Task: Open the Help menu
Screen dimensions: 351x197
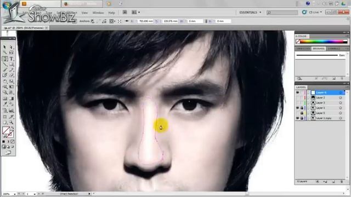Action: 111,13
